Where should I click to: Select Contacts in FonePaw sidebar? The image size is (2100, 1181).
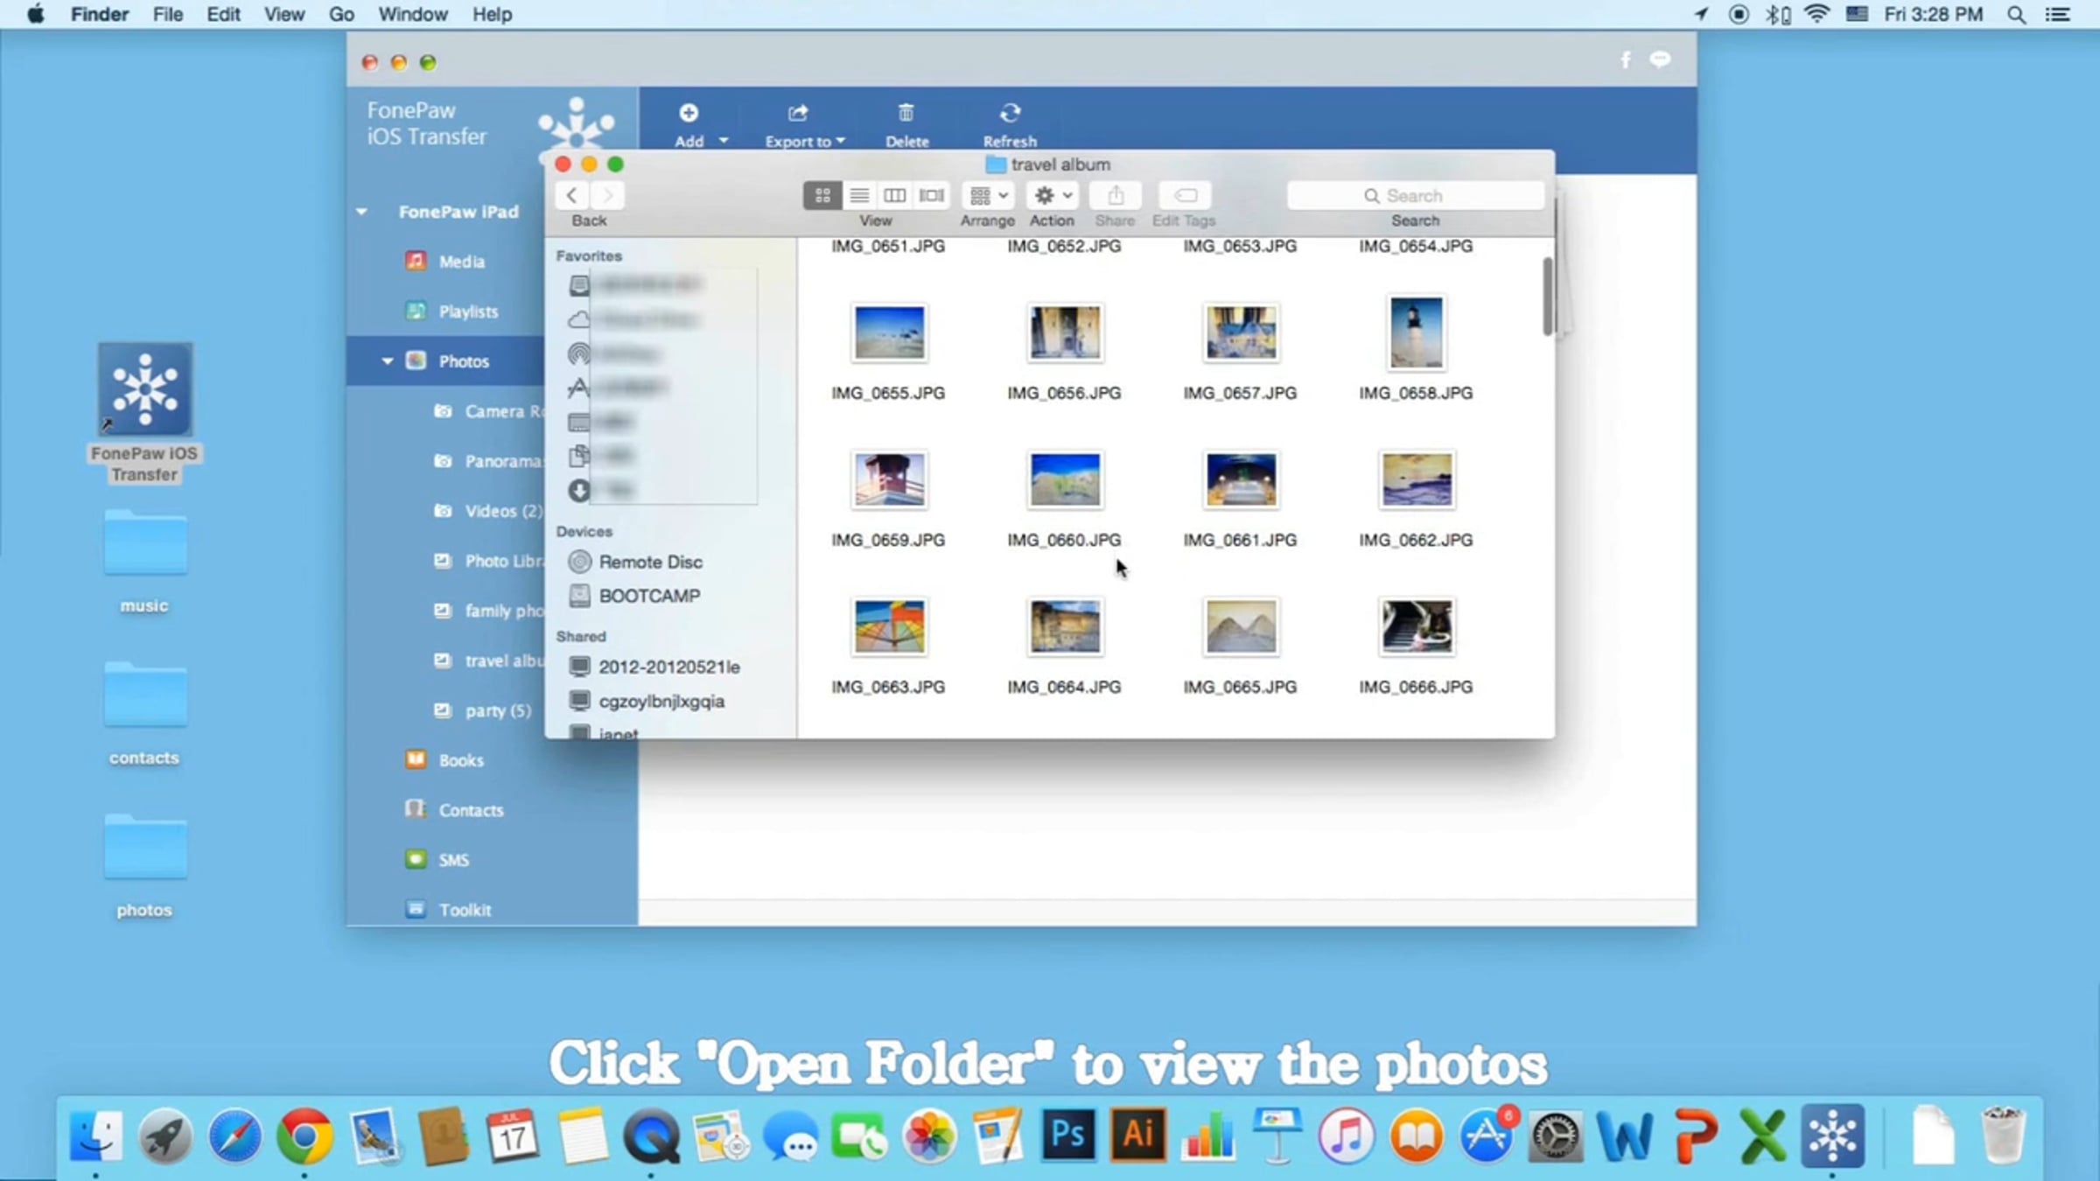pos(471,810)
